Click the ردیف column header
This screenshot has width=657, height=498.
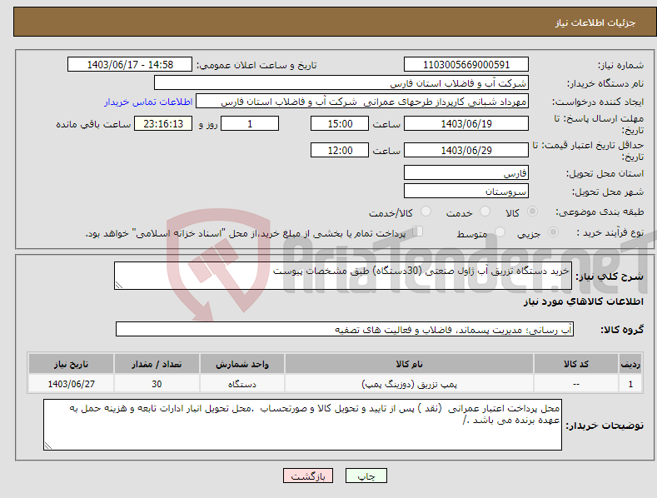pos(630,364)
